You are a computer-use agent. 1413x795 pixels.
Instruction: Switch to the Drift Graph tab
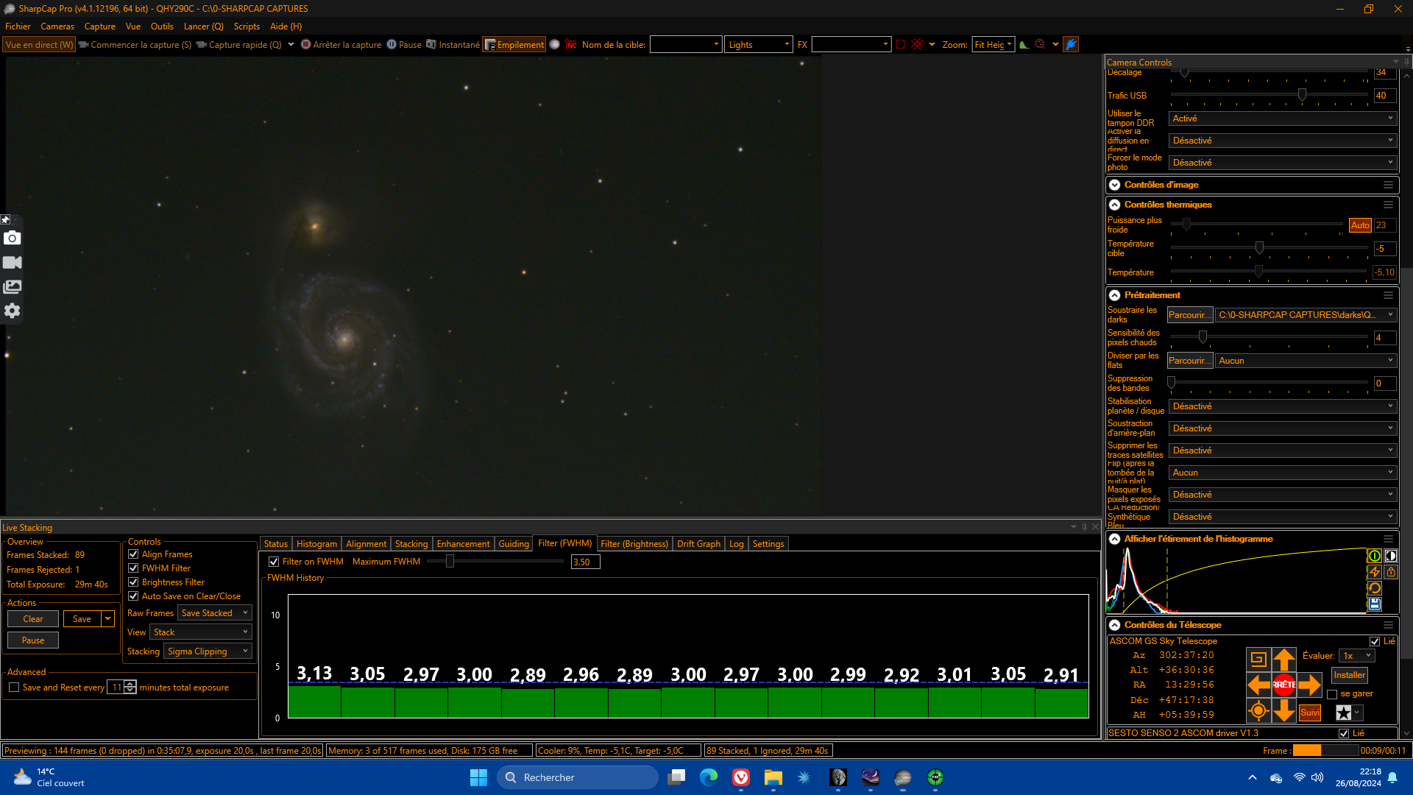(698, 544)
